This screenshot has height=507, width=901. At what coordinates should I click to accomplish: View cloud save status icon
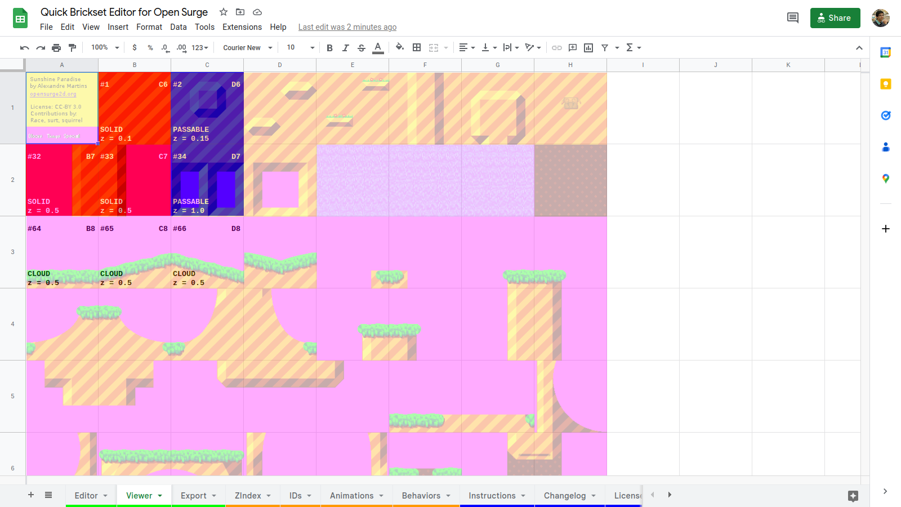click(x=257, y=12)
